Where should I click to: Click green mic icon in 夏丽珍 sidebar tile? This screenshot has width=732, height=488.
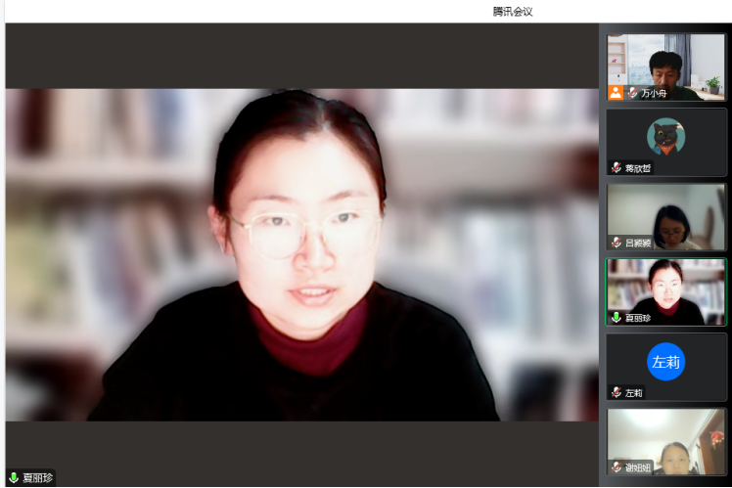[x=617, y=317]
